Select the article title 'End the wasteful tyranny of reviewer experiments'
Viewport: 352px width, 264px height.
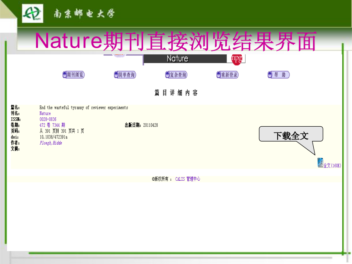coord(84,108)
